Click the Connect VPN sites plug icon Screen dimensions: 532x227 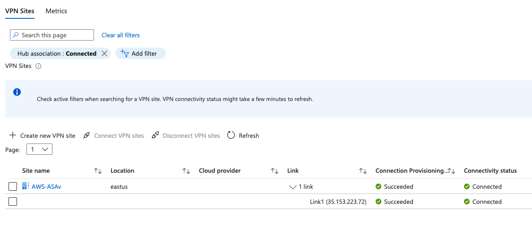86,135
